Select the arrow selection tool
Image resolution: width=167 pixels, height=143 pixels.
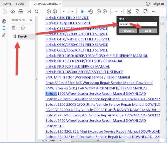click(82, 12)
